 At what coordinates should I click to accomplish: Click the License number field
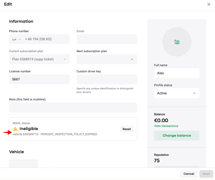tap(39, 79)
